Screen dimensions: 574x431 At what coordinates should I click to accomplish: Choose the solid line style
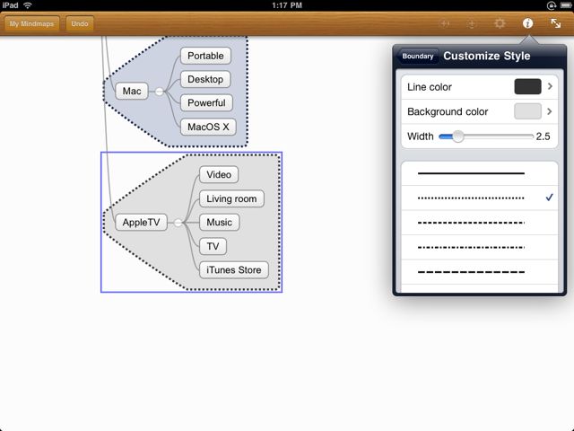pos(480,173)
